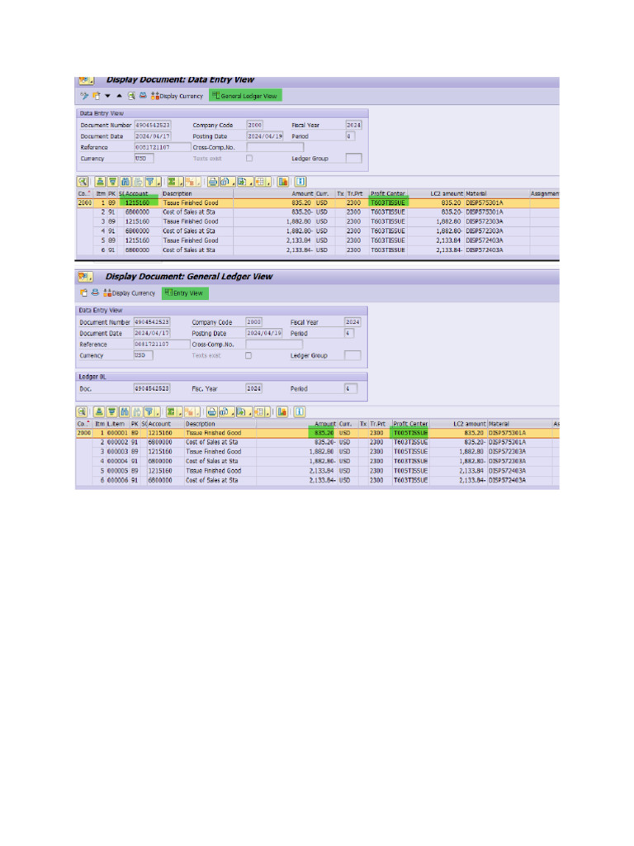Click Ledger Group field in Data Entry View screen
The width and height of the screenshot is (634, 846).
353,158
